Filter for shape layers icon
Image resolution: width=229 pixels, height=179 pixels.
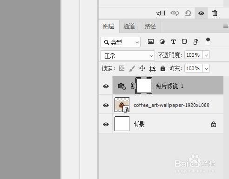(184, 42)
